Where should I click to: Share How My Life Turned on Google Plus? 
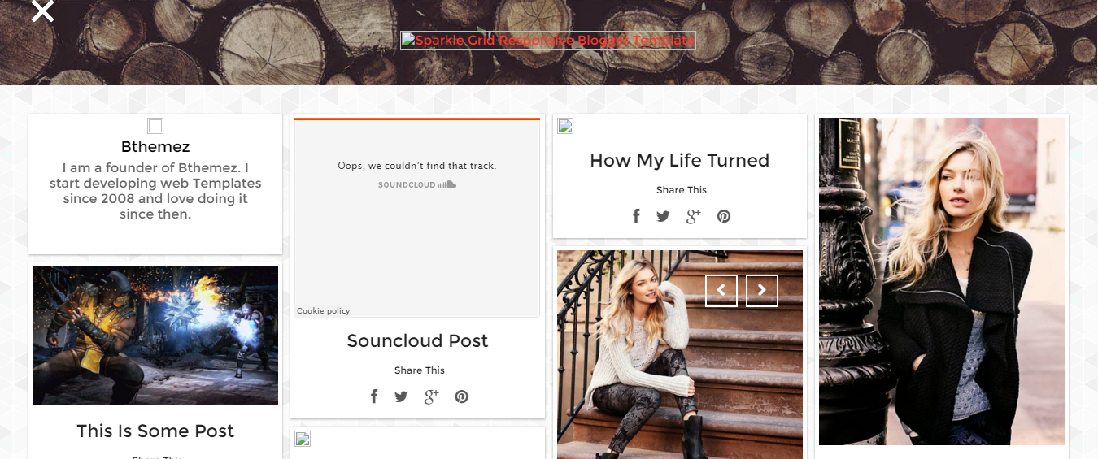[x=693, y=216]
